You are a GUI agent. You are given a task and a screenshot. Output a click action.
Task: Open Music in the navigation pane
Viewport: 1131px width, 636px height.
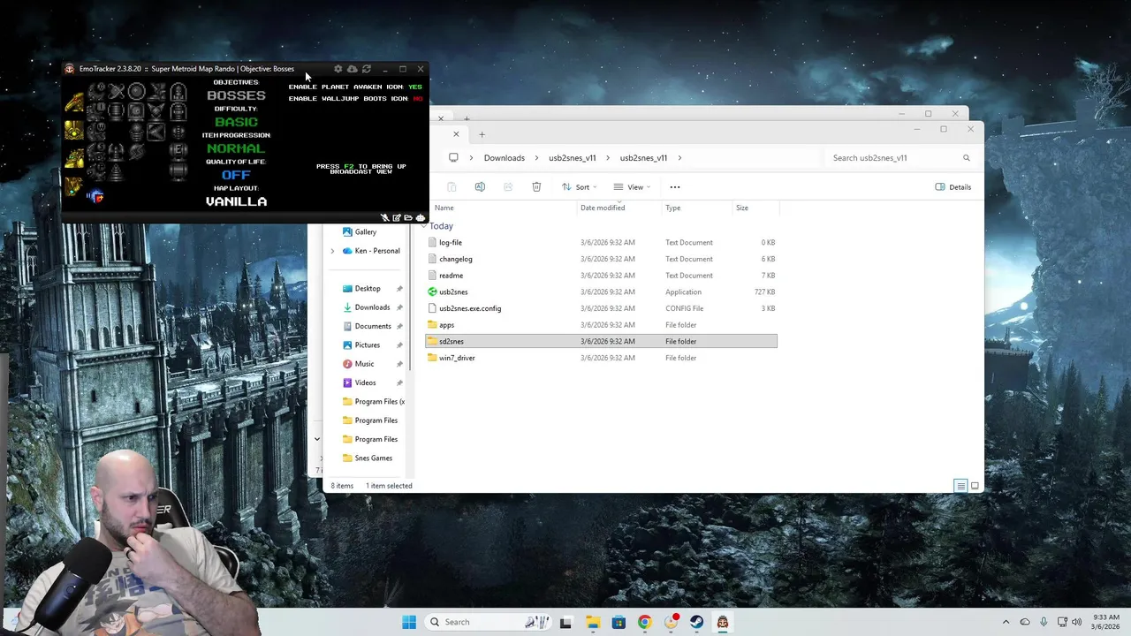tap(364, 364)
